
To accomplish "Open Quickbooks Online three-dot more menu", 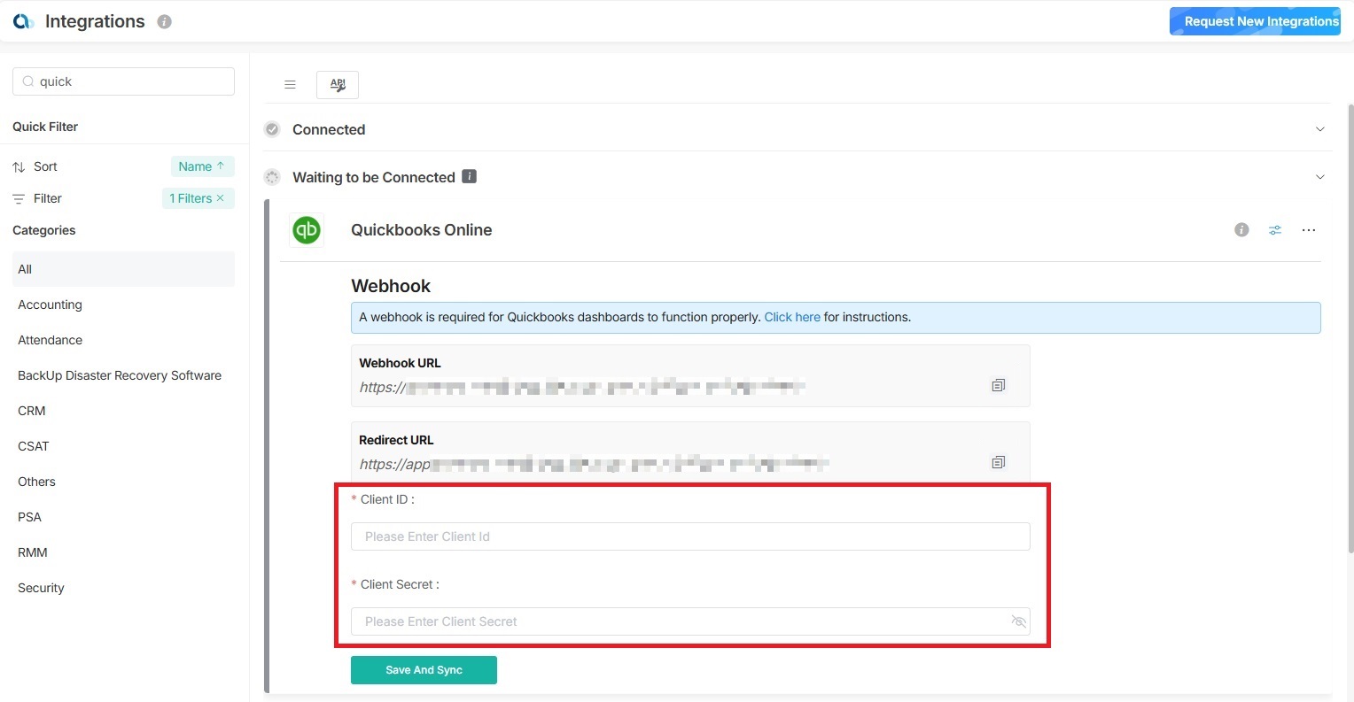I will (x=1308, y=230).
